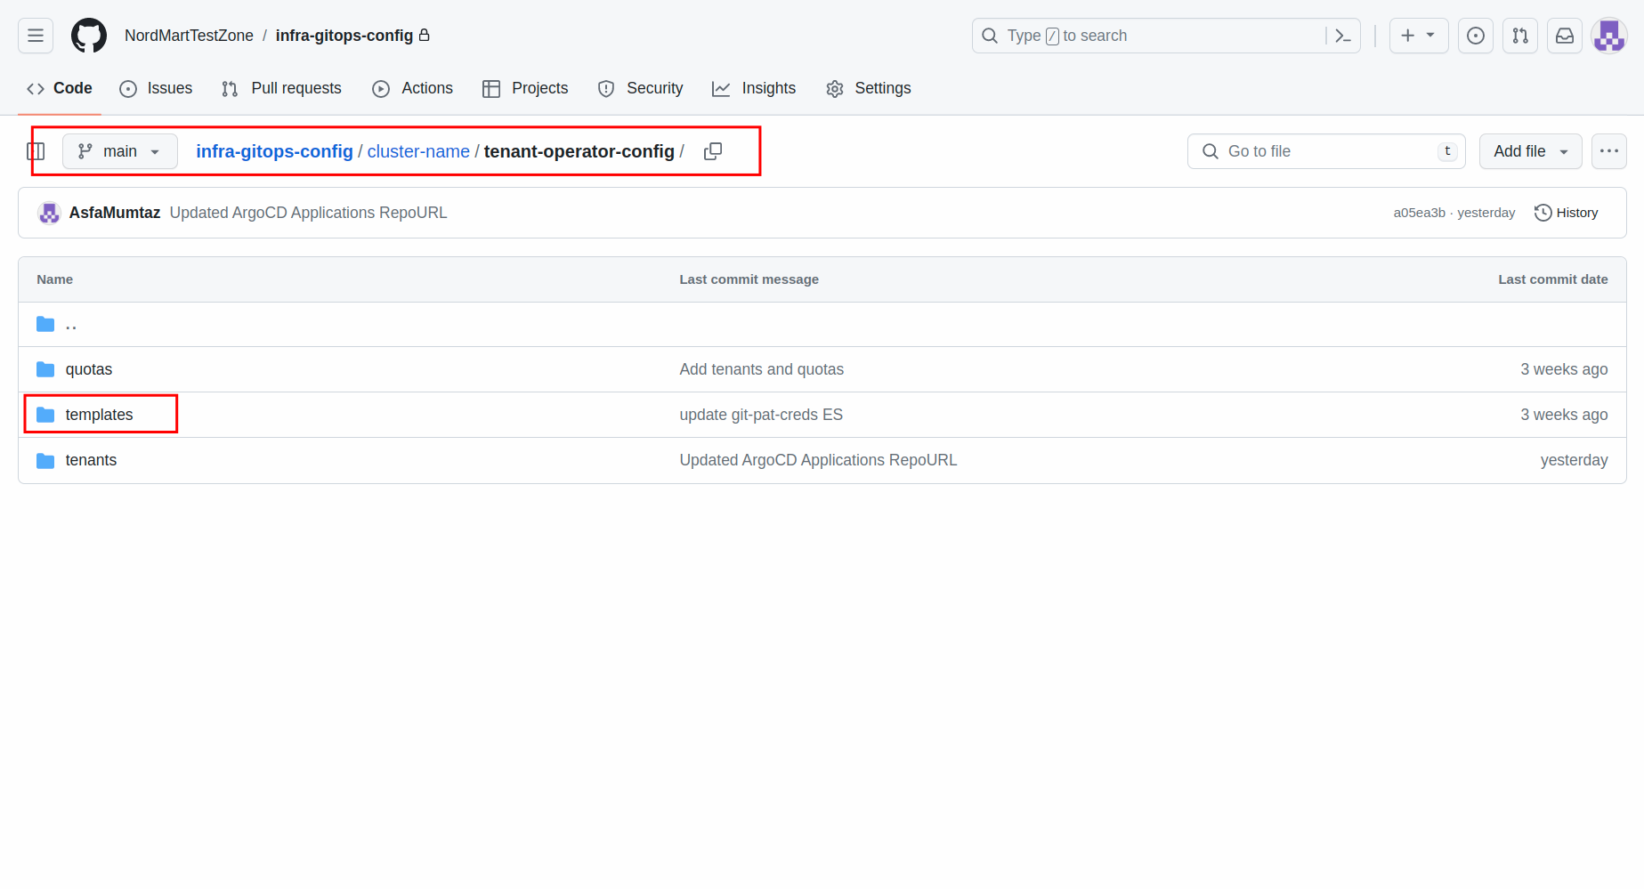Image resolution: width=1644 pixels, height=889 pixels.
Task: Open pull requests icon in header
Action: tap(1519, 36)
